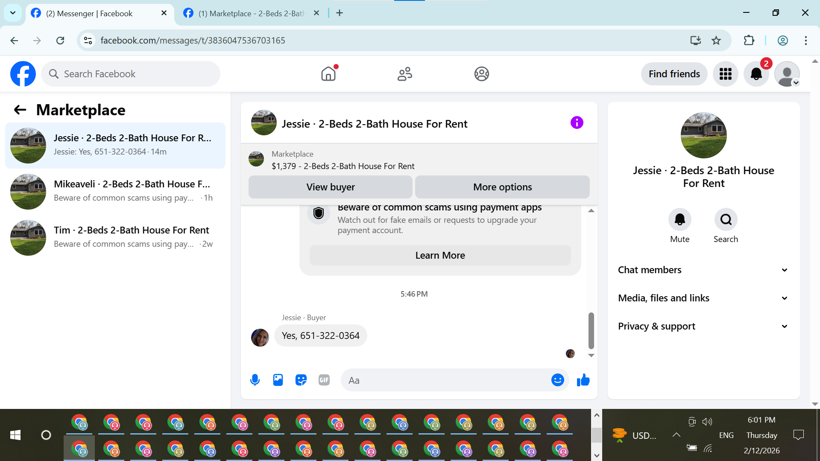
Task: Send a thumbs up like
Action: pos(583,380)
